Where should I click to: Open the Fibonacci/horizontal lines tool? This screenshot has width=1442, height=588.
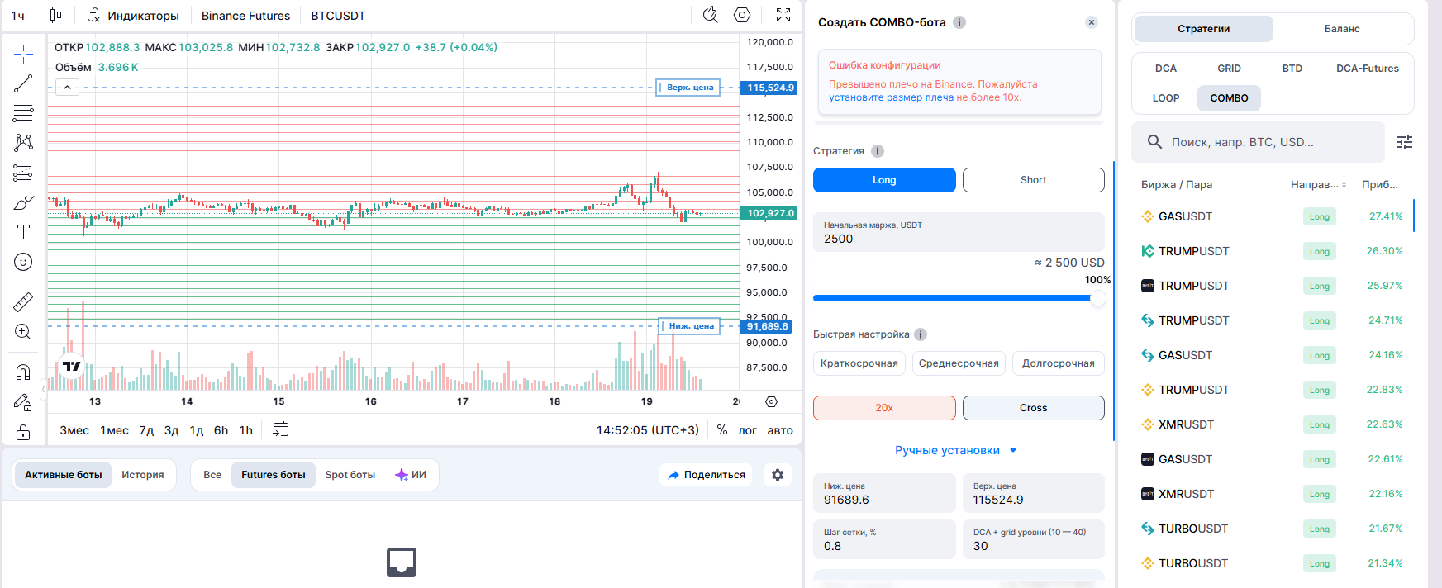click(23, 113)
